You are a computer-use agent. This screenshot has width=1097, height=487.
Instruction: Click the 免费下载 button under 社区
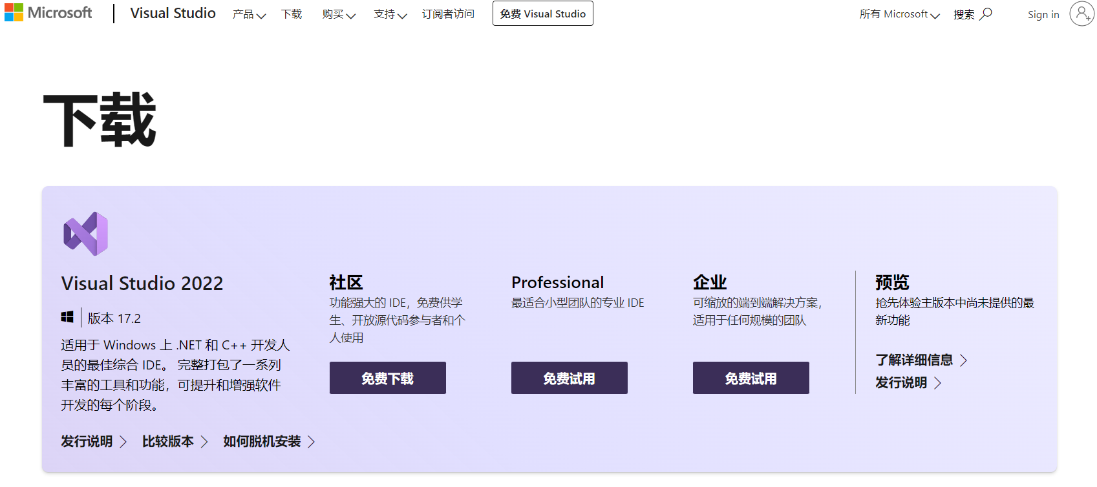click(x=388, y=378)
